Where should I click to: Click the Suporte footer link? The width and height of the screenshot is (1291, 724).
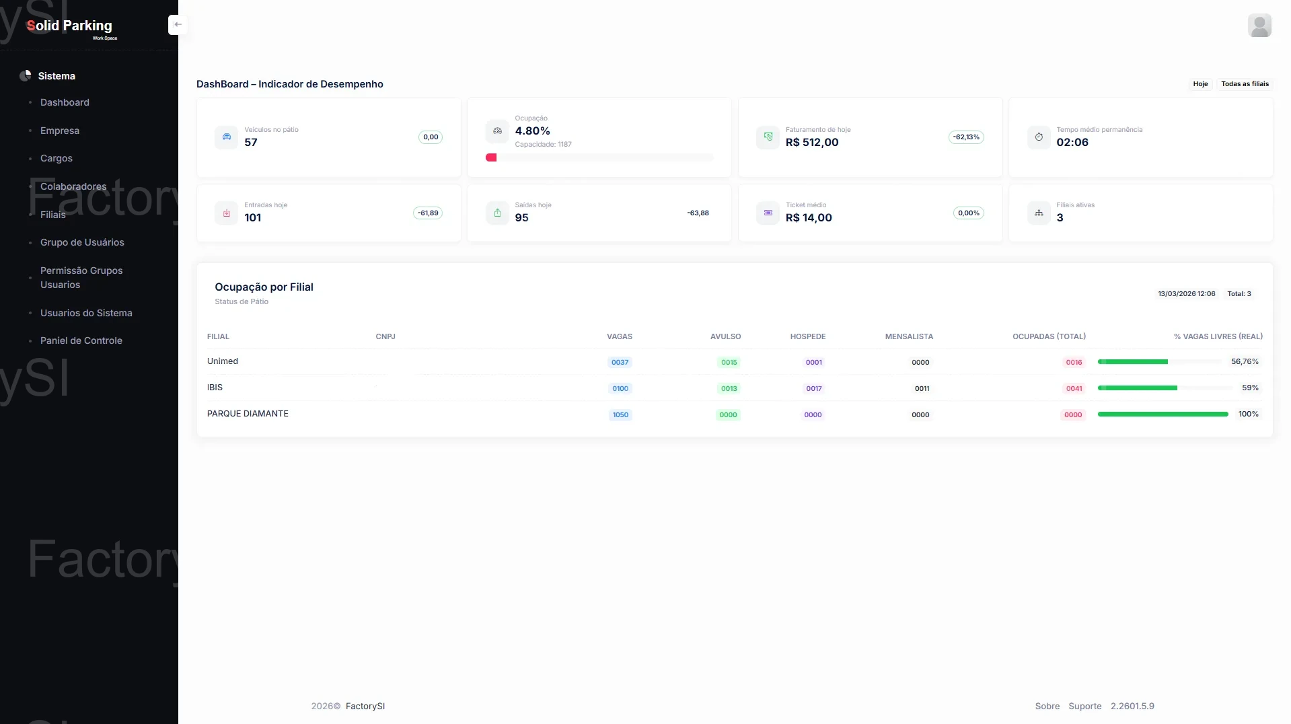coord(1084,706)
